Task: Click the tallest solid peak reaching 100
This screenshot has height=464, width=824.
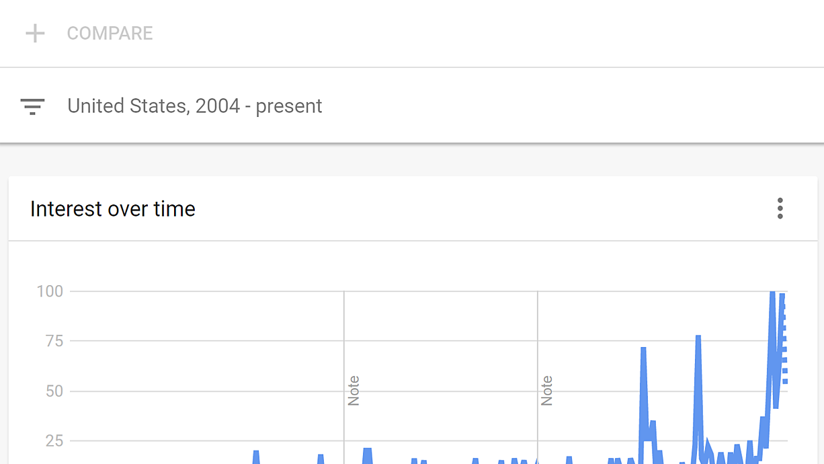Action: coord(772,293)
